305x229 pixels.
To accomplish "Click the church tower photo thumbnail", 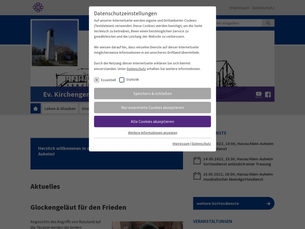I will [55, 43].
